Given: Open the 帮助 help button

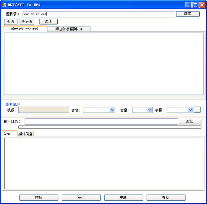Looking at the screenshot, I should (166, 198).
